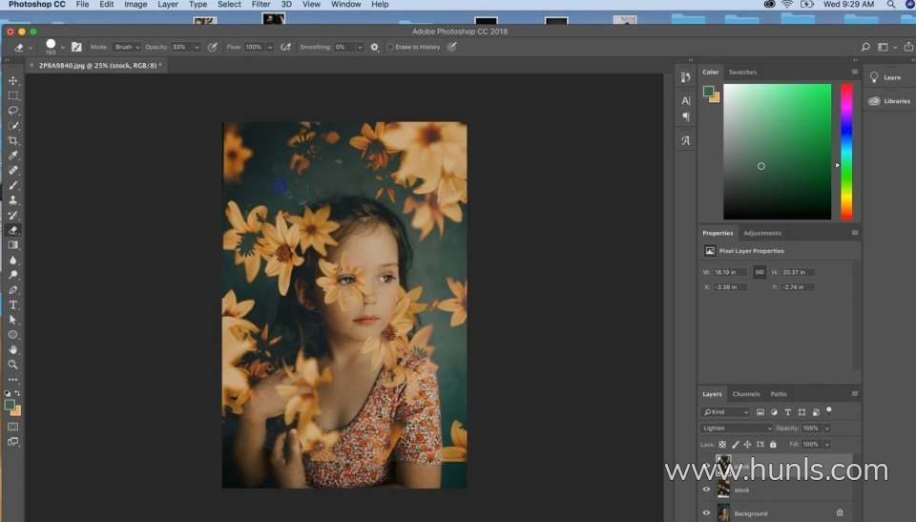Select the Crop tool
This screenshot has height=522, width=916.
click(13, 140)
